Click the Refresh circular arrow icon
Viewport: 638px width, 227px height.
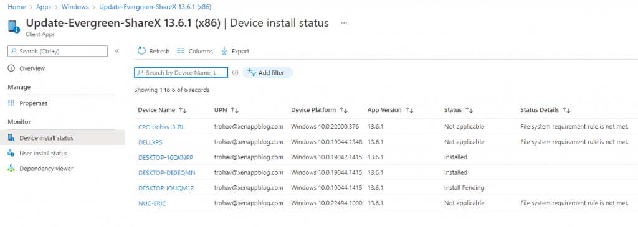point(141,51)
